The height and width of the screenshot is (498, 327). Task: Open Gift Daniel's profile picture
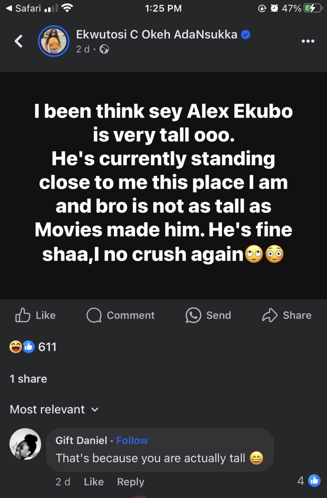(25, 444)
